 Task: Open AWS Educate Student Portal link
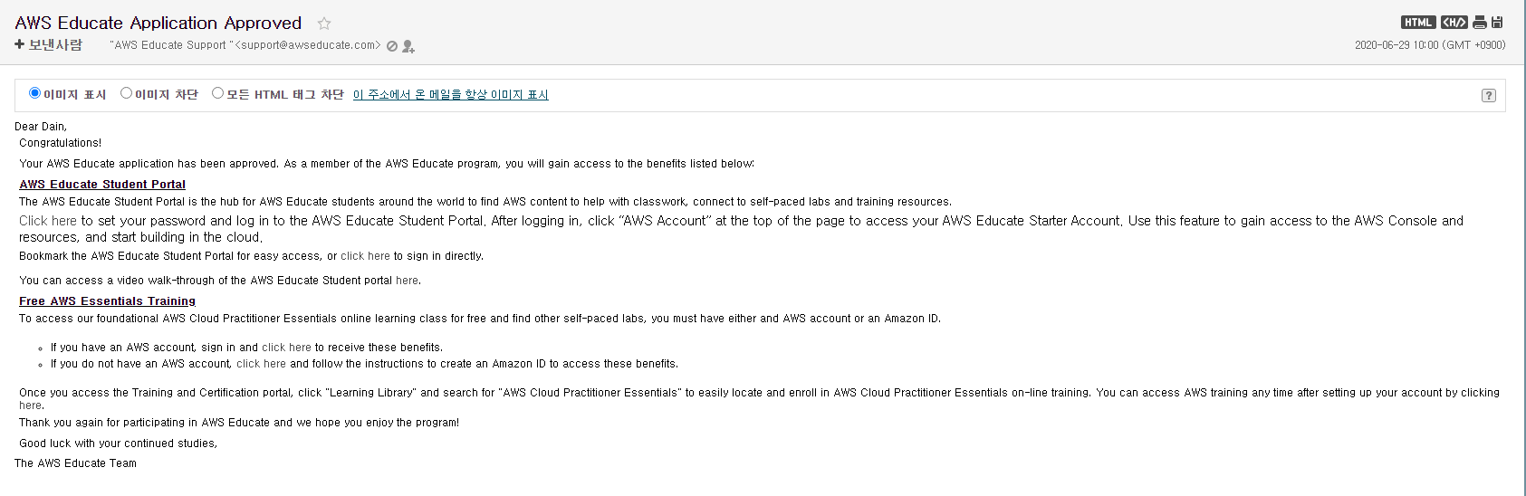[102, 184]
